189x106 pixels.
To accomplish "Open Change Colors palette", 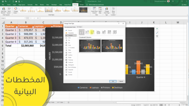I will 16,10.
